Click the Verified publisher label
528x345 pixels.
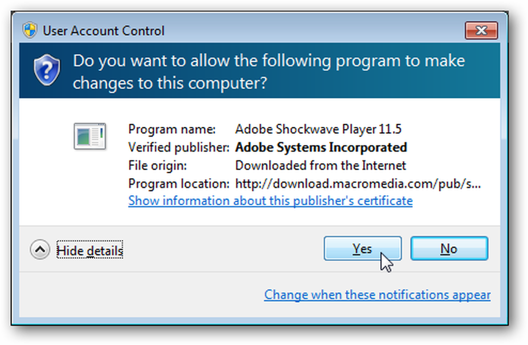pos(179,147)
